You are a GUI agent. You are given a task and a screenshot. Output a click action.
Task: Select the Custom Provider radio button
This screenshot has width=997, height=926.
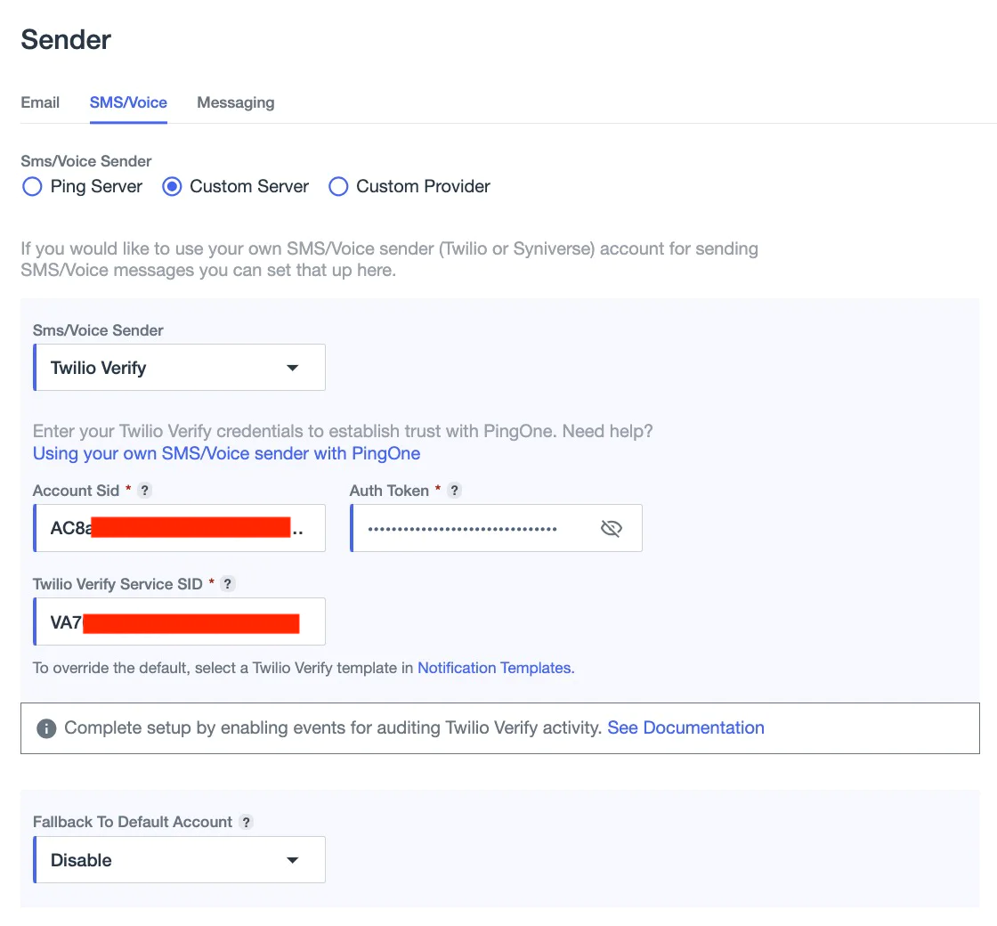click(x=338, y=186)
